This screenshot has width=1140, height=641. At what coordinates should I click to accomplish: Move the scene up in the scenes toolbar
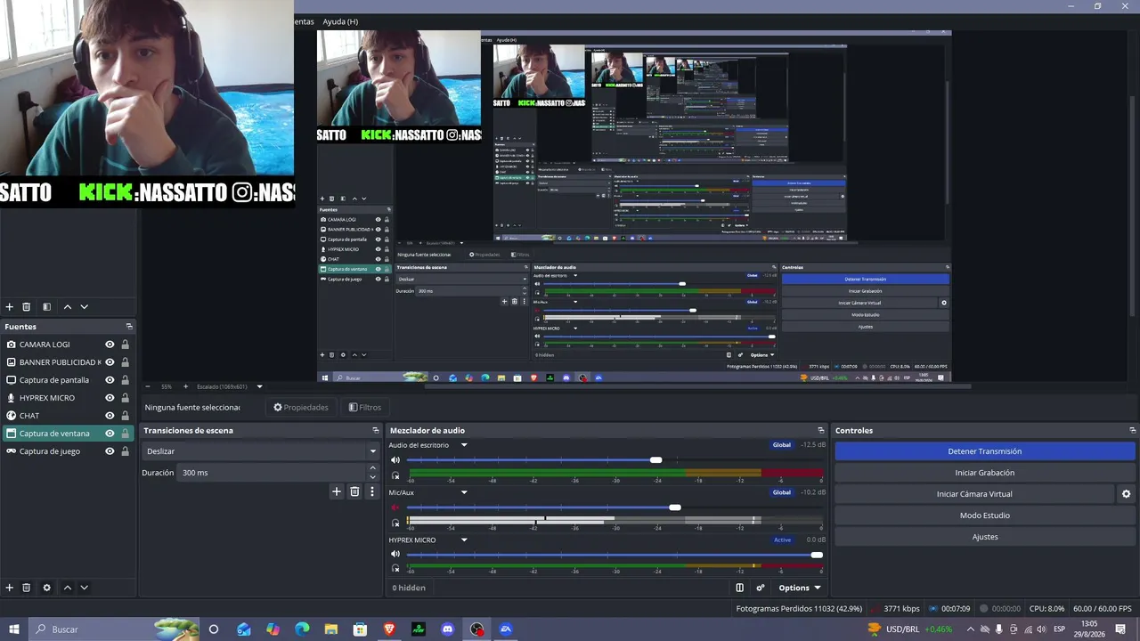[68, 307]
